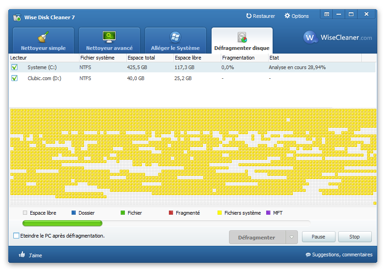386x271 pixels.
Task: Click the Windows logo icon for Alléger le Système
Action: click(x=175, y=37)
